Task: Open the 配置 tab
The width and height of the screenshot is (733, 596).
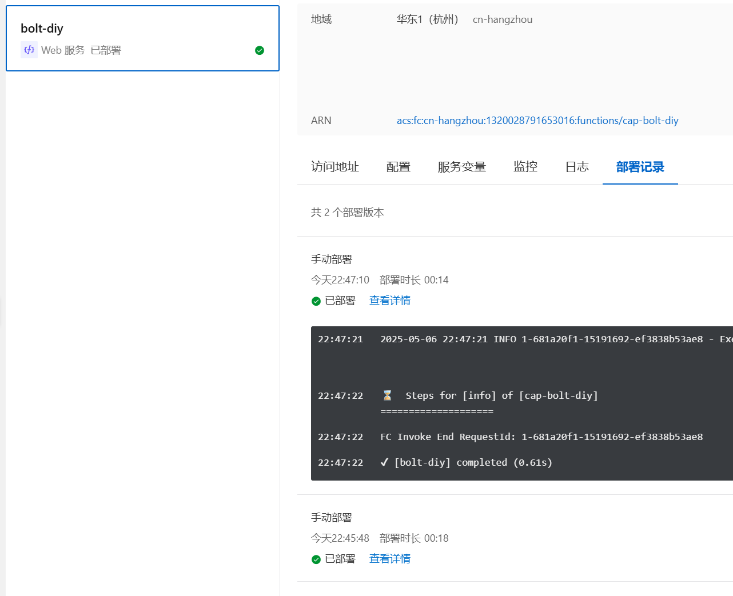Action: [x=398, y=167]
